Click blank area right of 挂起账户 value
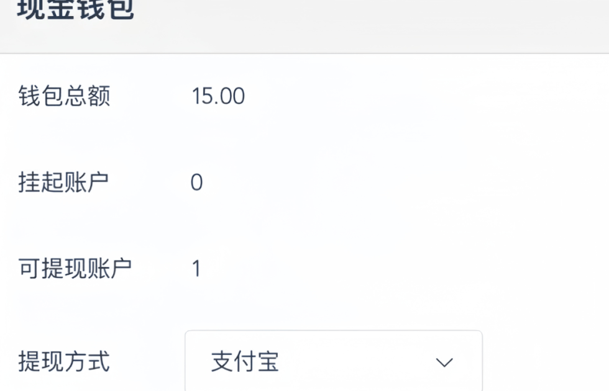The height and width of the screenshot is (391, 609). (404, 183)
